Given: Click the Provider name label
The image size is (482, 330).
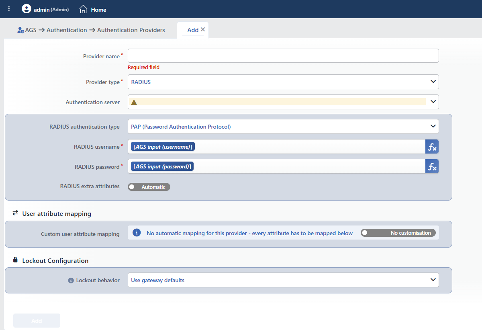Looking at the screenshot, I should tap(101, 56).
